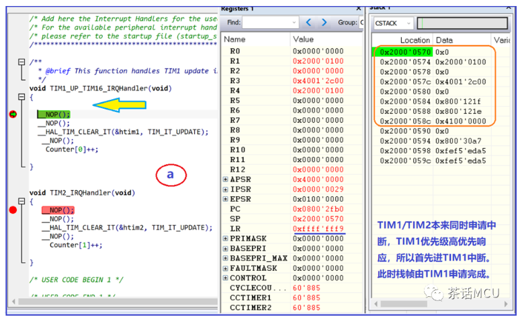Expand the EPSR register
The image size is (522, 319).
point(225,199)
